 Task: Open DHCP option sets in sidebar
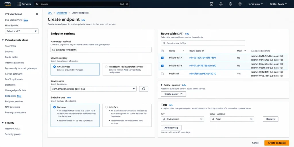(14, 79)
